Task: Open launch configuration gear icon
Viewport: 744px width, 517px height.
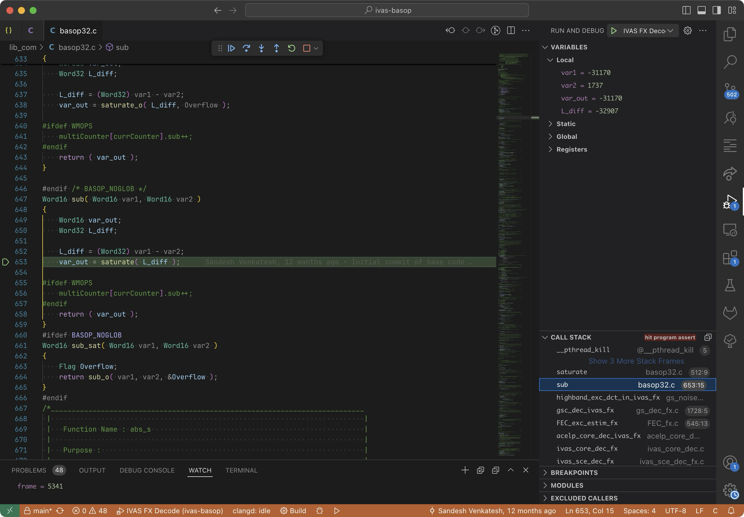Action: [687, 30]
